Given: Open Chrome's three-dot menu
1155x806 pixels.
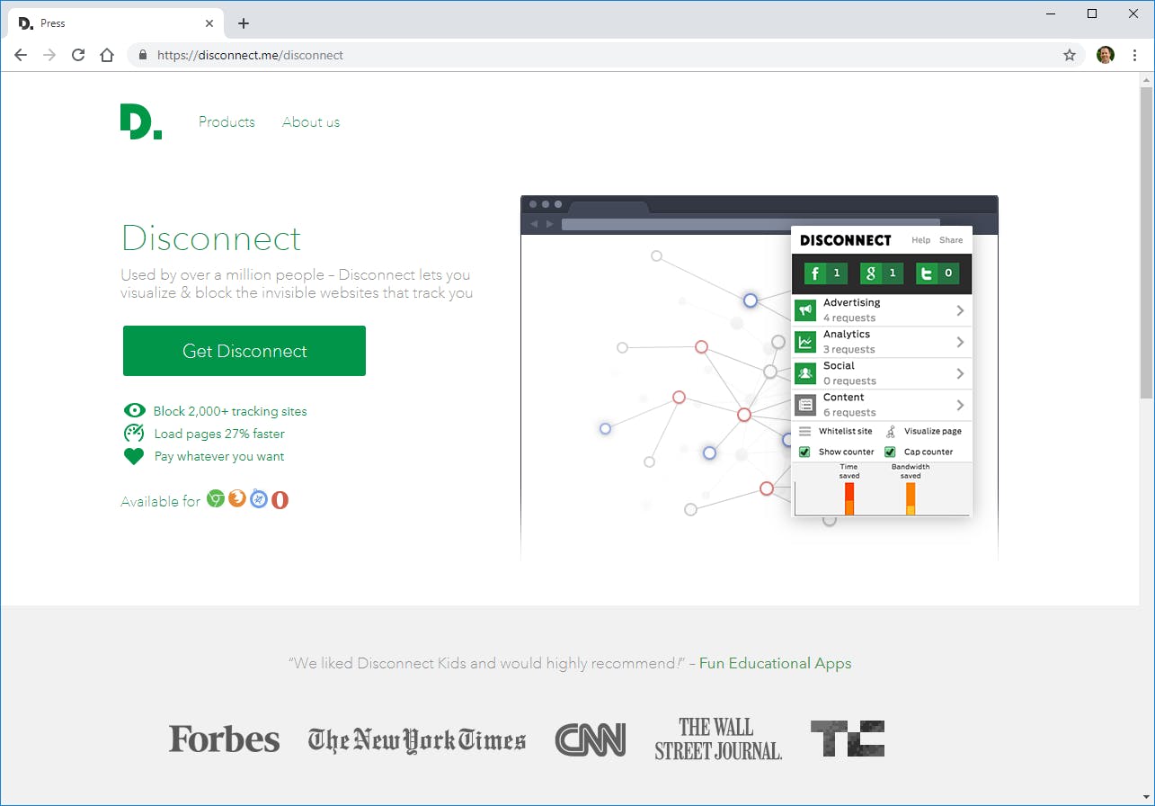Looking at the screenshot, I should click(1133, 55).
